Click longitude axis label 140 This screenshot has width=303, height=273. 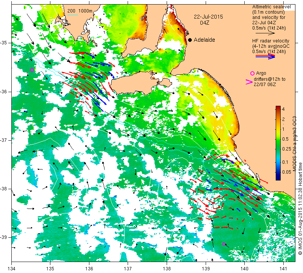pos(244,268)
